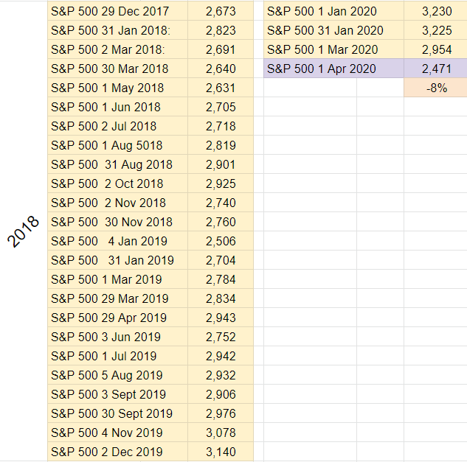Select cell 'S&P 500 2 Jul 2018'
This screenshot has height=462, width=467.
coord(117,126)
